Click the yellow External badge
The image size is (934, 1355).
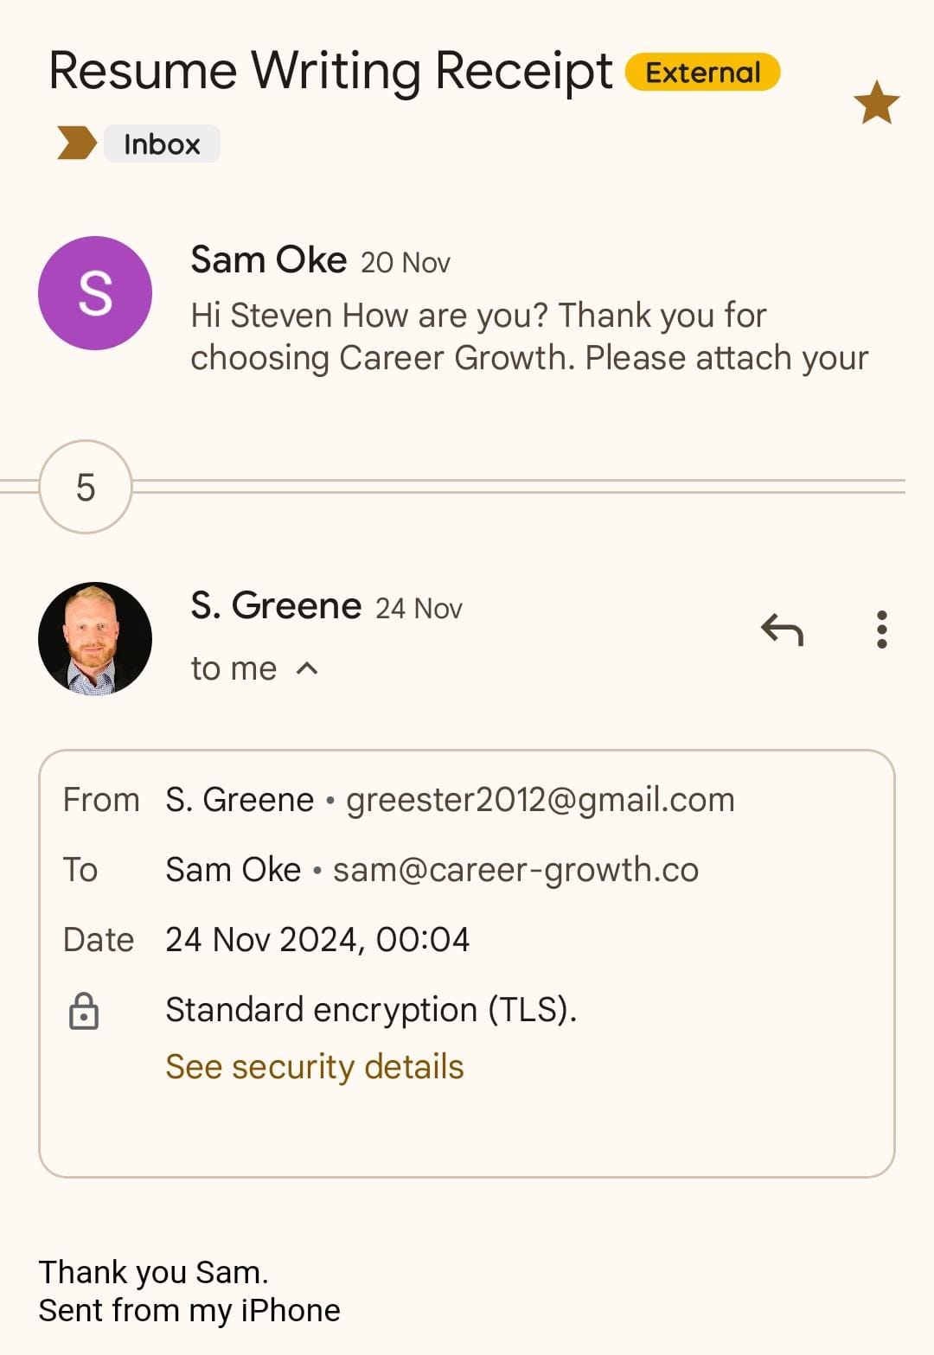pyautogui.click(x=702, y=73)
